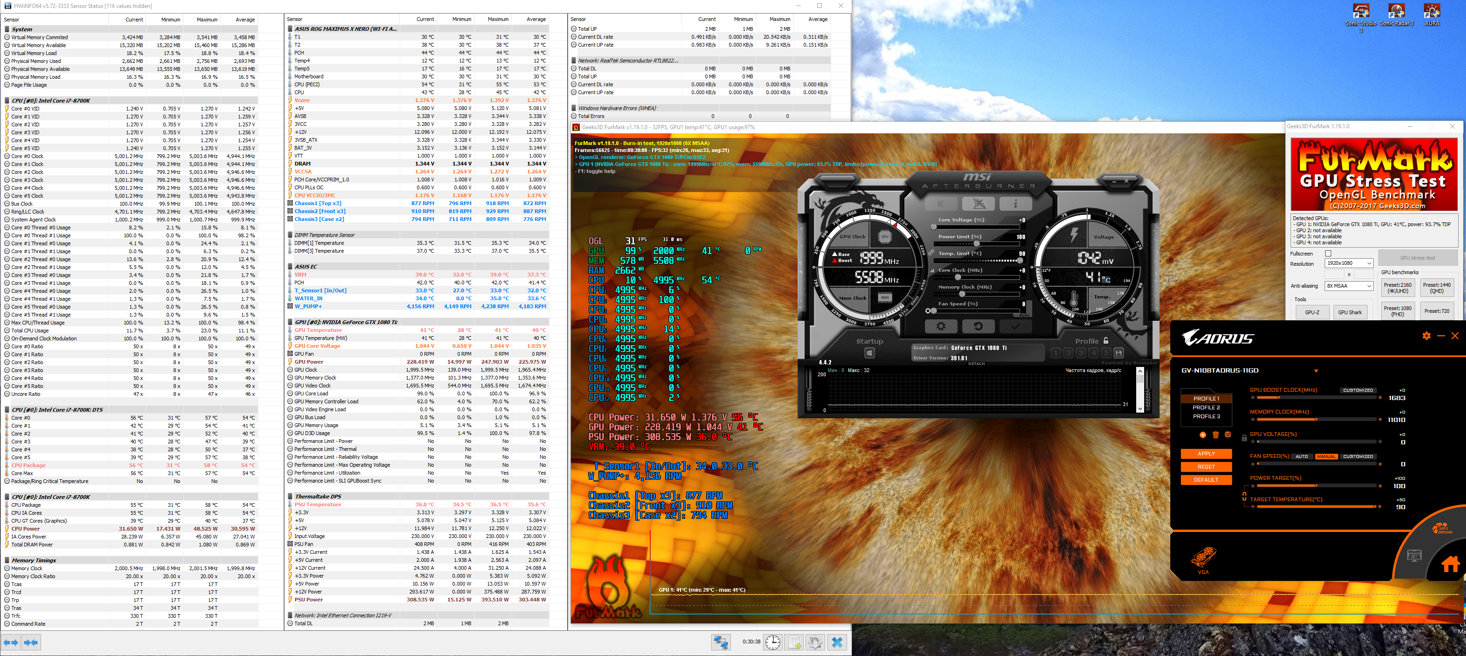Select PROFILE 2 in AORUS list
The width and height of the screenshot is (1466, 656).
tap(1206, 408)
